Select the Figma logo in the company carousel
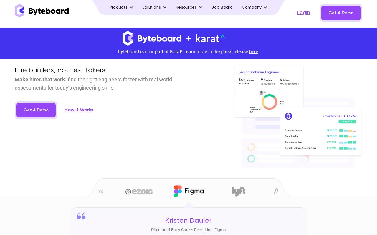Viewport: 377px width, 235px height. pyautogui.click(x=188, y=191)
